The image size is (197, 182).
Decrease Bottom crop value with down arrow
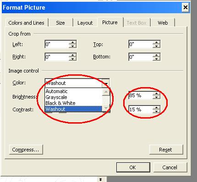pos(156,59)
